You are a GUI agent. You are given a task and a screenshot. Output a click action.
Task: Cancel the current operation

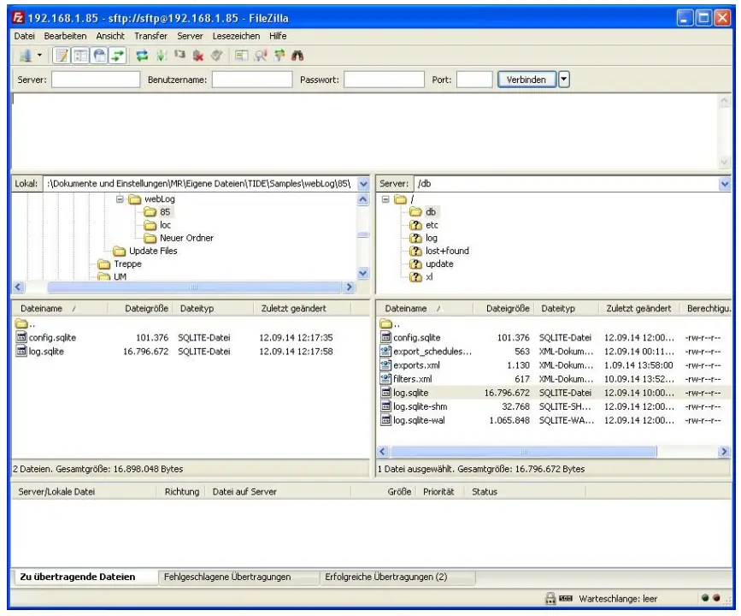[x=181, y=56]
